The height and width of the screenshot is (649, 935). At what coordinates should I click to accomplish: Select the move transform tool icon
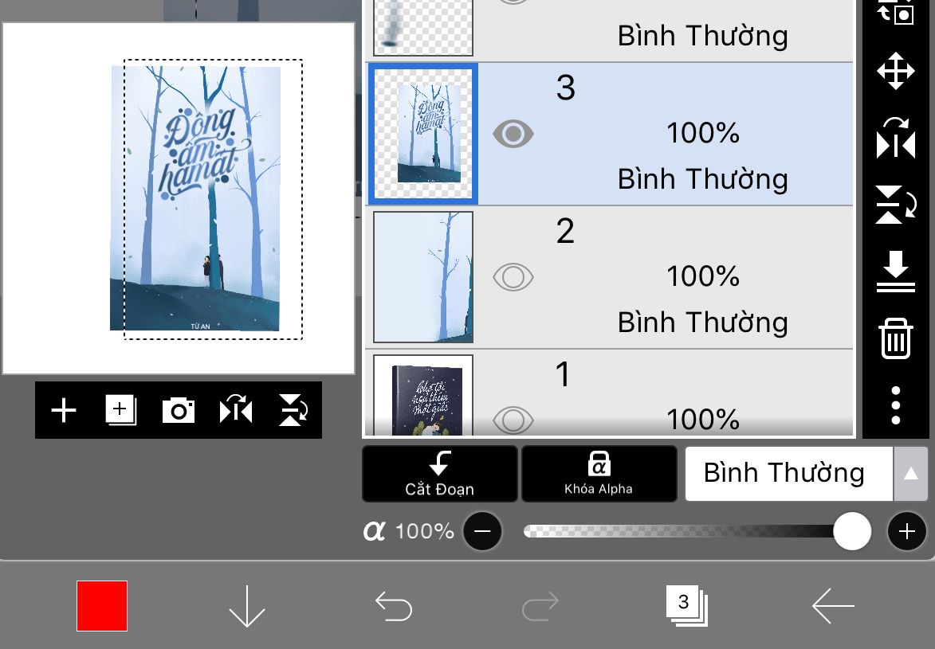pyautogui.click(x=896, y=71)
